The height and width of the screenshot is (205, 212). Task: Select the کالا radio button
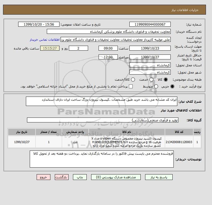tap(166, 80)
